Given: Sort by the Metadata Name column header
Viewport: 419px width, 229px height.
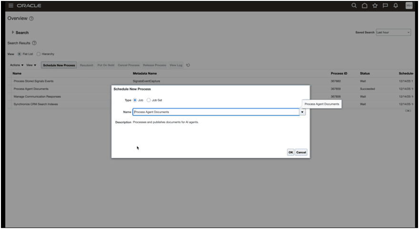Looking at the screenshot, I should point(145,73).
